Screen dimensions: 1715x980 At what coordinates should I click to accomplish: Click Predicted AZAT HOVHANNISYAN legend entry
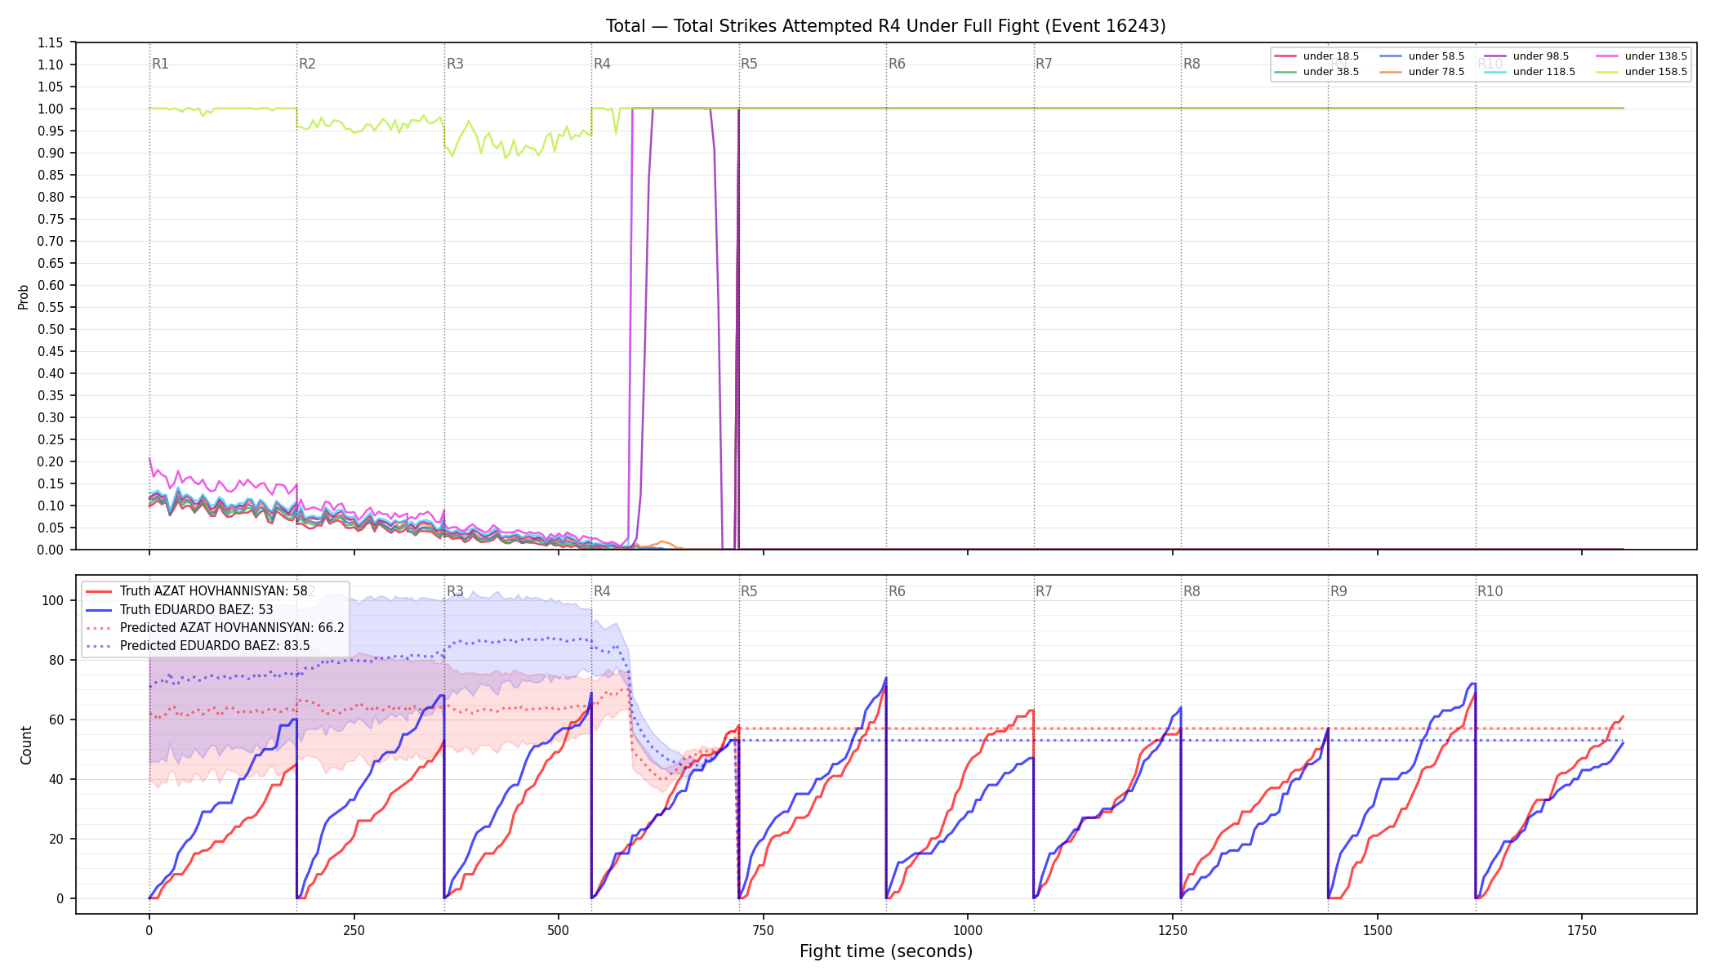click(x=215, y=628)
